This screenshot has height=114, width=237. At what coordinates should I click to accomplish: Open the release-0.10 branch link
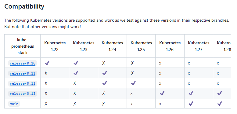pos(23,63)
